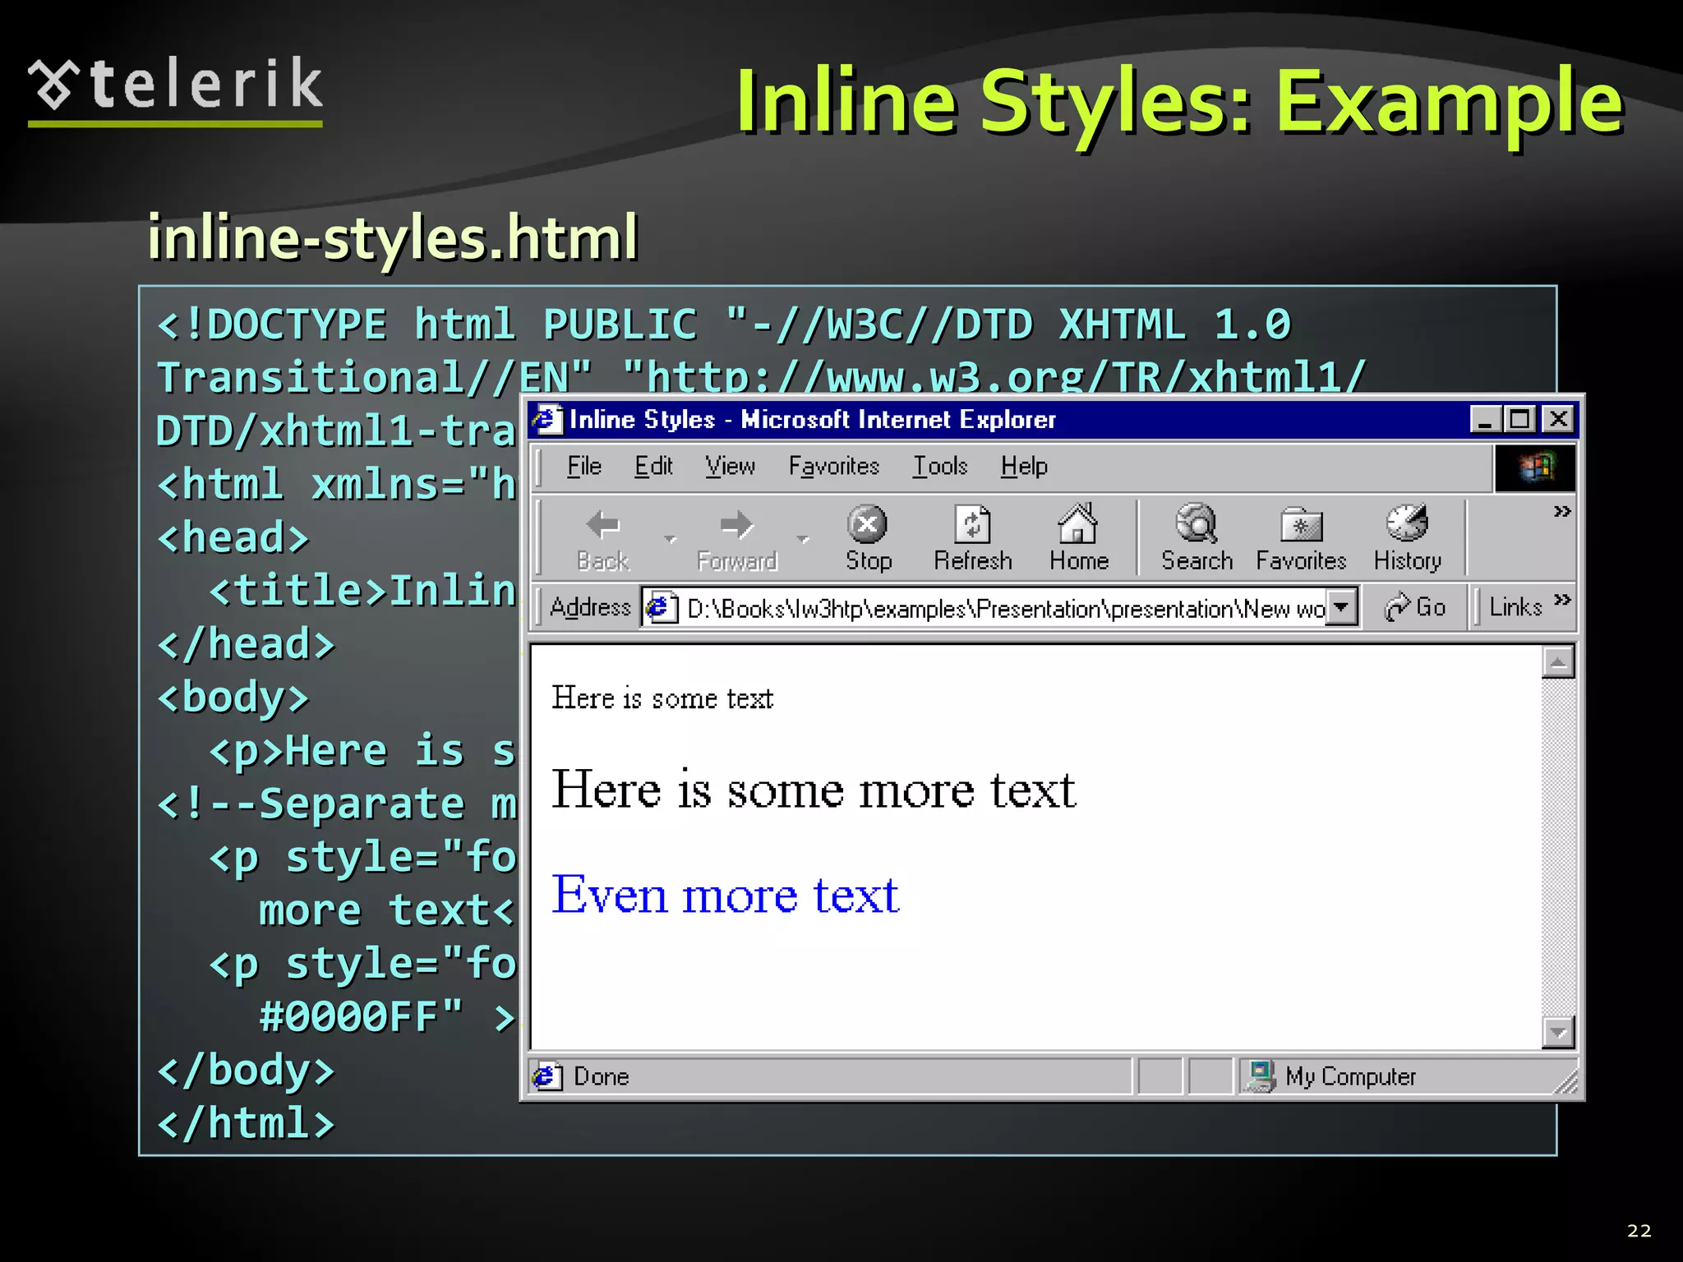Click the Forward arrow toolbar icon
Viewport: 1683px width, 1262px height.
[736, 525]
